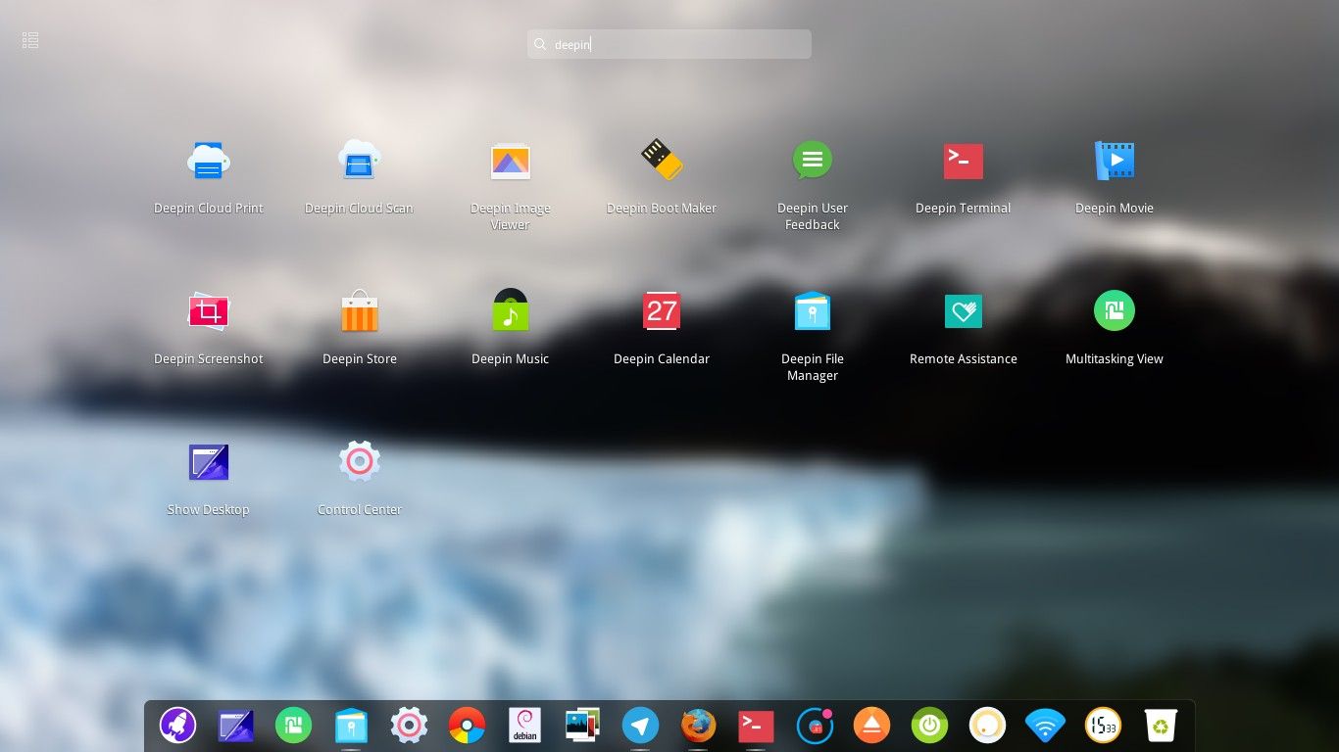This screenshot has width=1339, height=752.
Task: Open Deepin File Manager from results
Action: tap(813, 312)
